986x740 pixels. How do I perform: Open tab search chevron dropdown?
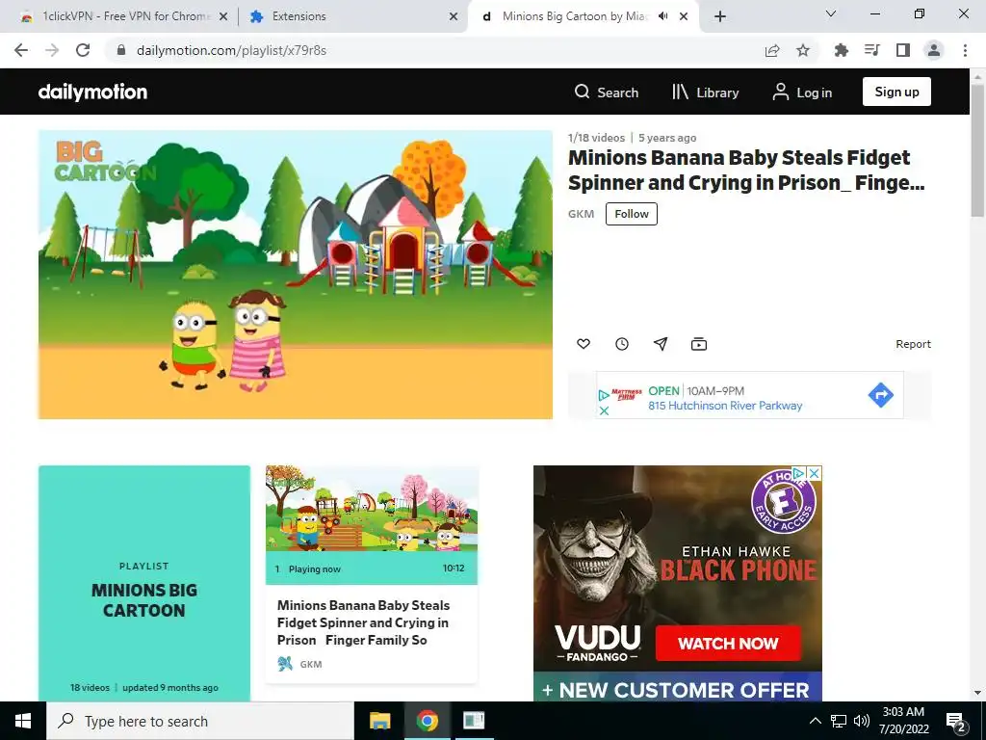[831, 13]
